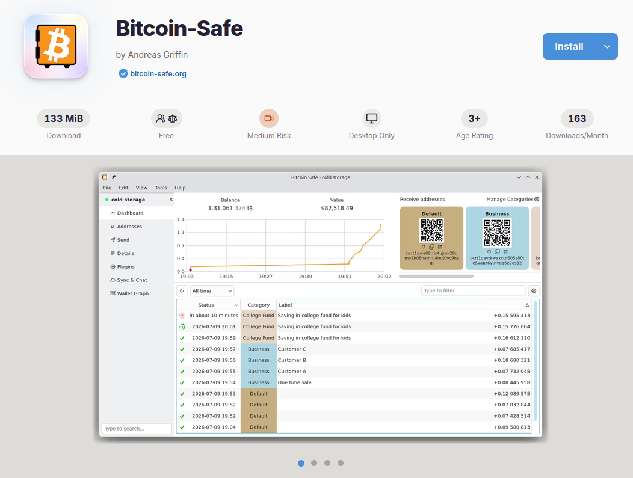
Task: Copy the Business receive address
Action: pyautogui.click(x=497, y=251)
